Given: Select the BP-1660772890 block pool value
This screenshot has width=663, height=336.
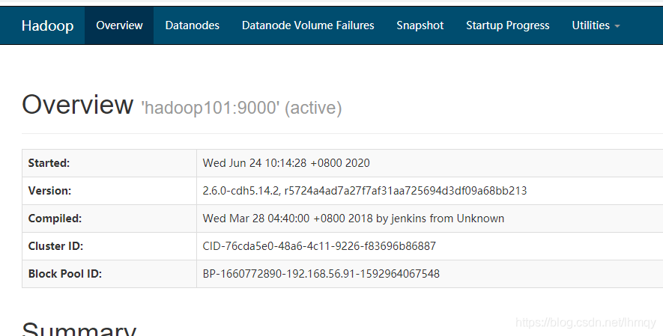Looking at the screenshot, I should pyautogui.click(x=321, y=274).
